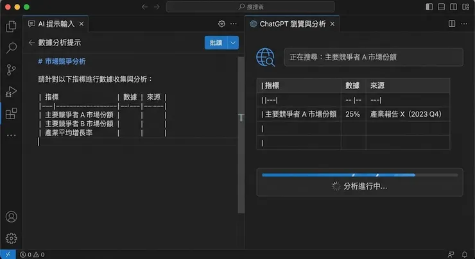The width and height of the screenshot is (475, 259).
Task: Click the # 市場競爭分析 heading
Action: click(x=62, y=62)
